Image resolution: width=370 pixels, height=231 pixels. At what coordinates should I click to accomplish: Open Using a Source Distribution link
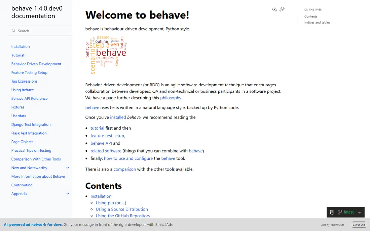pyautogui.click(x=122, y=209)
